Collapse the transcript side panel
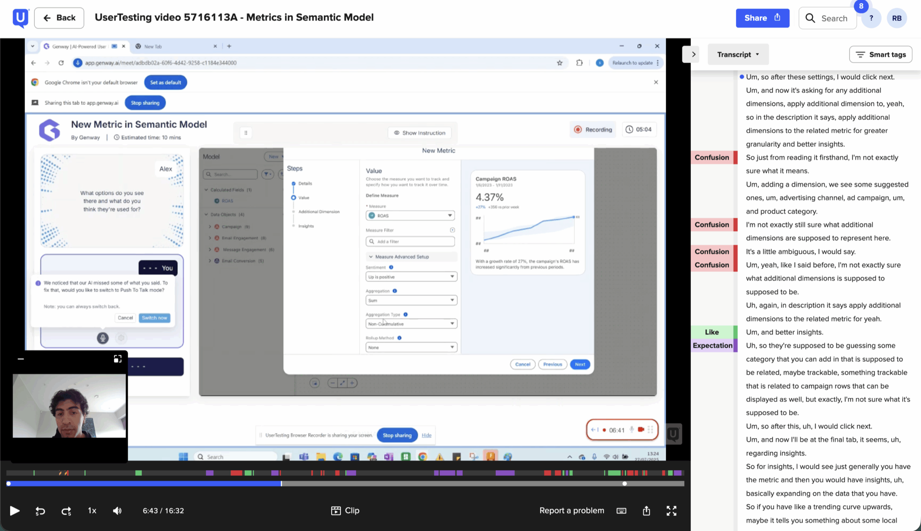 point(693,55)
